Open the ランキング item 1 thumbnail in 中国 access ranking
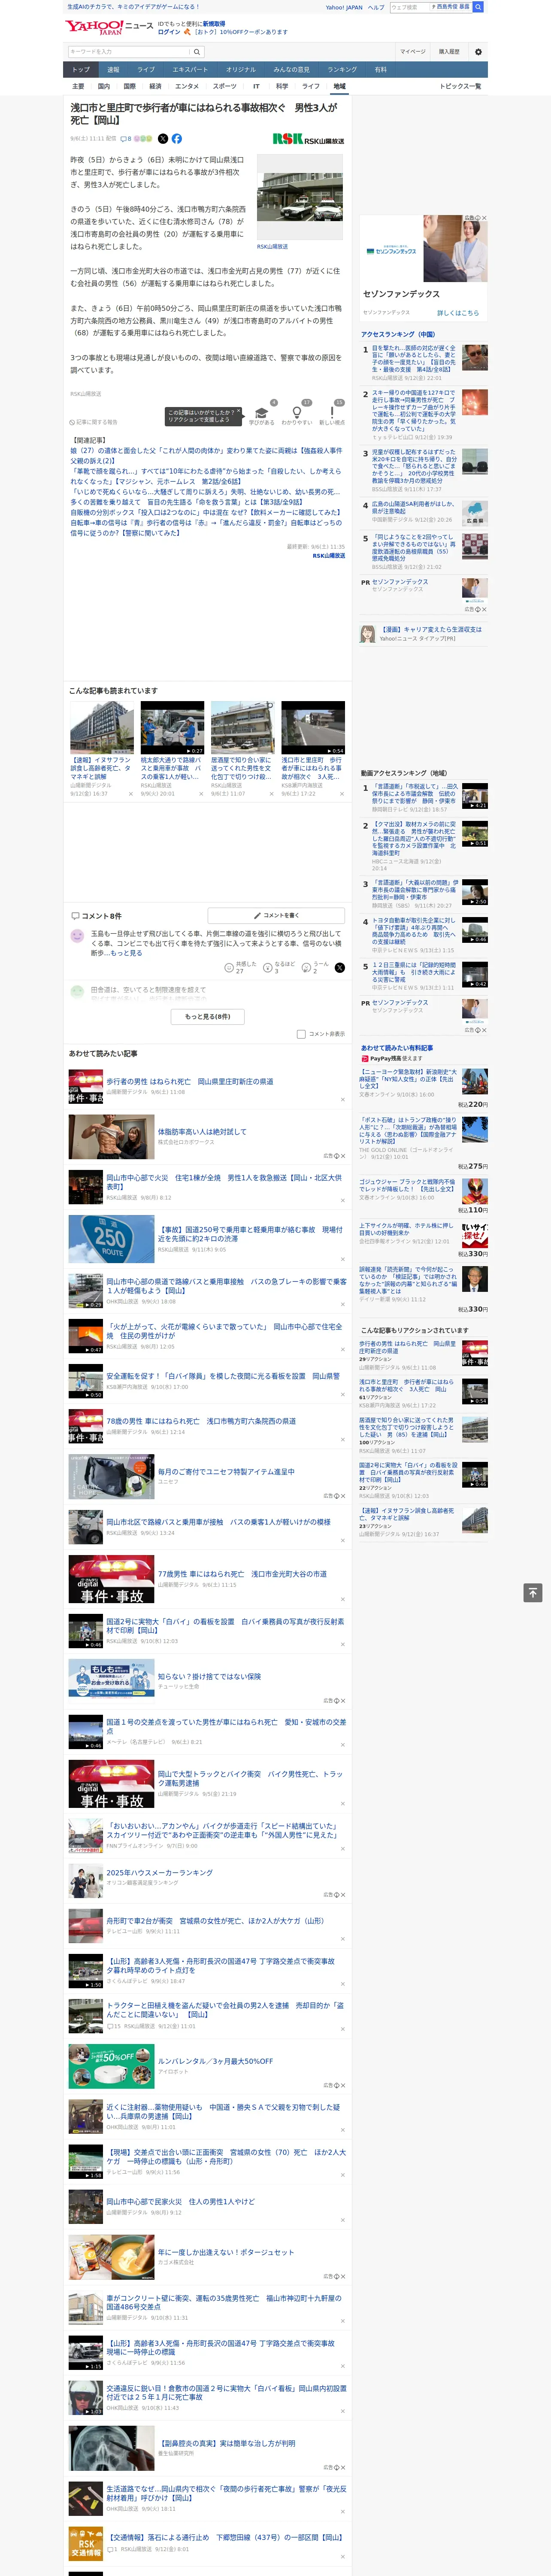 pyautogui.click(x=475, y=357)
